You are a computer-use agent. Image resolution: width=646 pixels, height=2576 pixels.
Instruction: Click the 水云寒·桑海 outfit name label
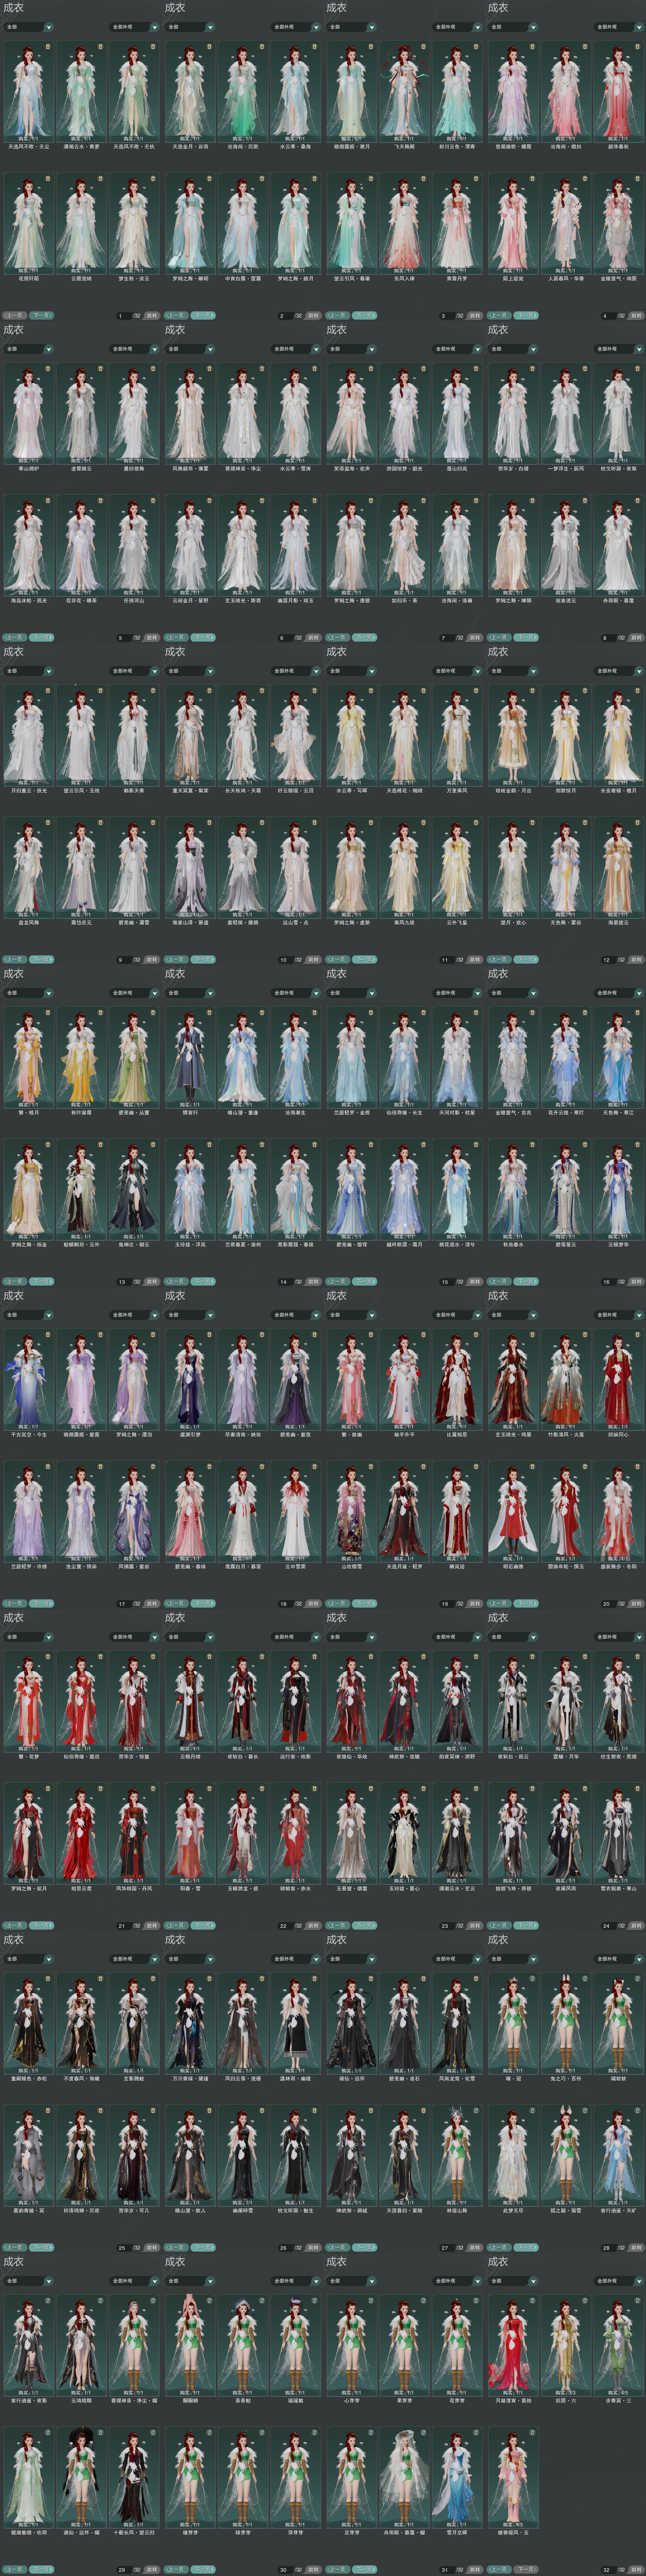coord(296,147)
